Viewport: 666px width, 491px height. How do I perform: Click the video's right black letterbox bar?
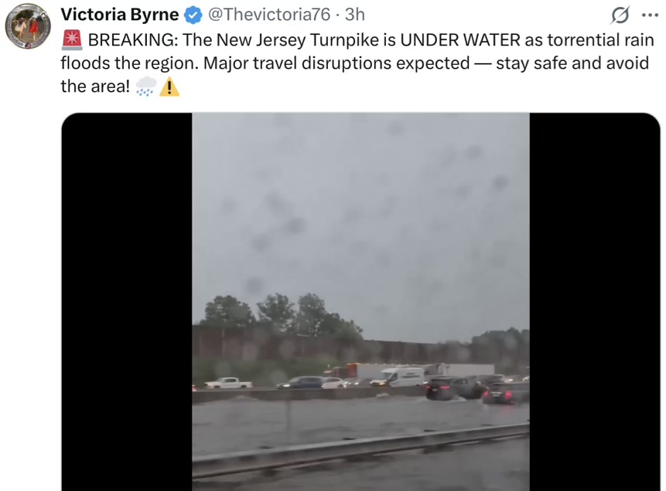point(595,301)
